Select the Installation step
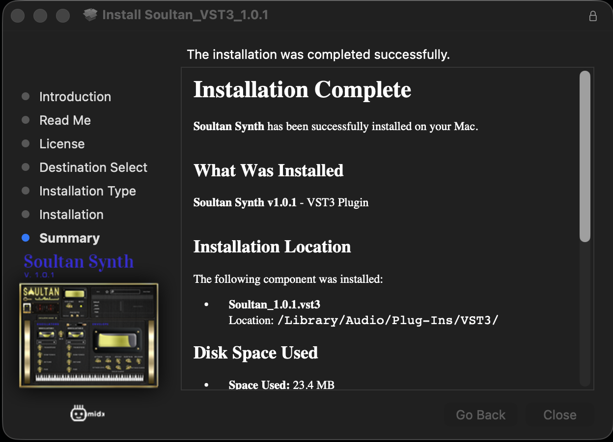This screenshot has height=442, width=613. pyautogui.click(x=71, y=215)
